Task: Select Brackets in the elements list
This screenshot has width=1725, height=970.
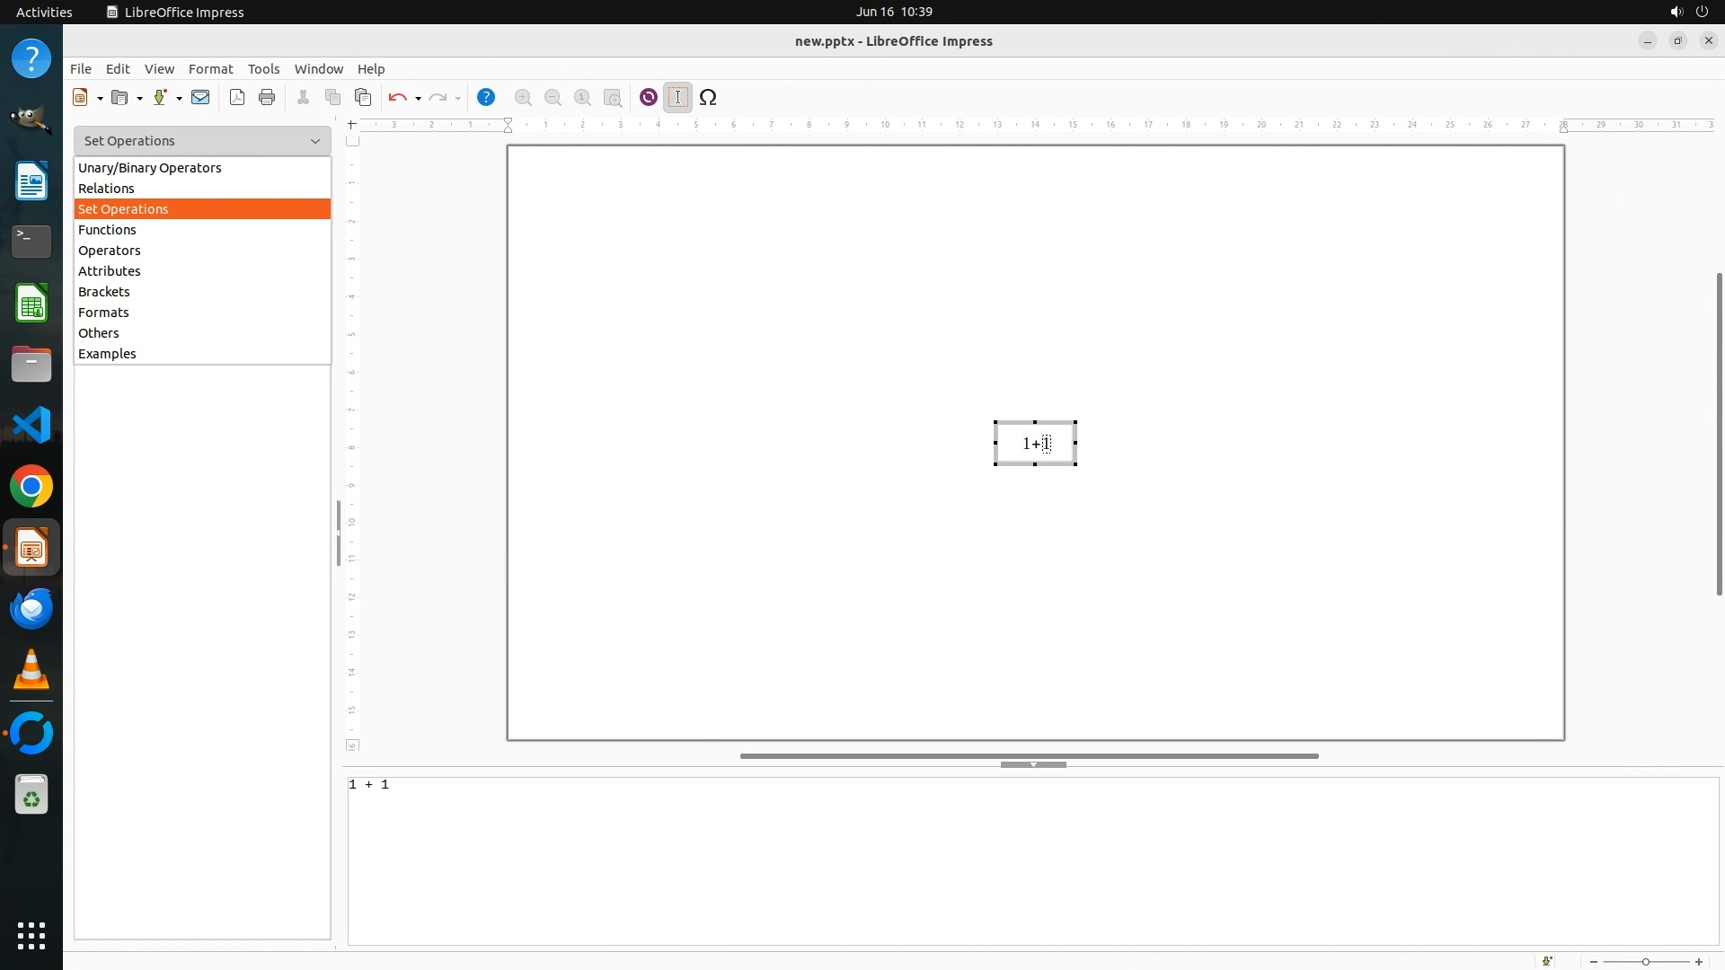Action: tap(104, 292)
